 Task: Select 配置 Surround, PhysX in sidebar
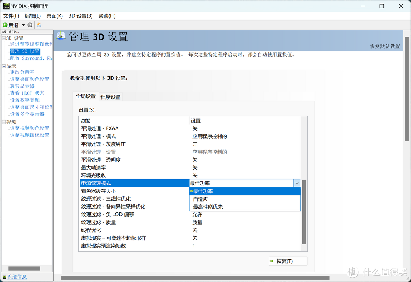31,58
